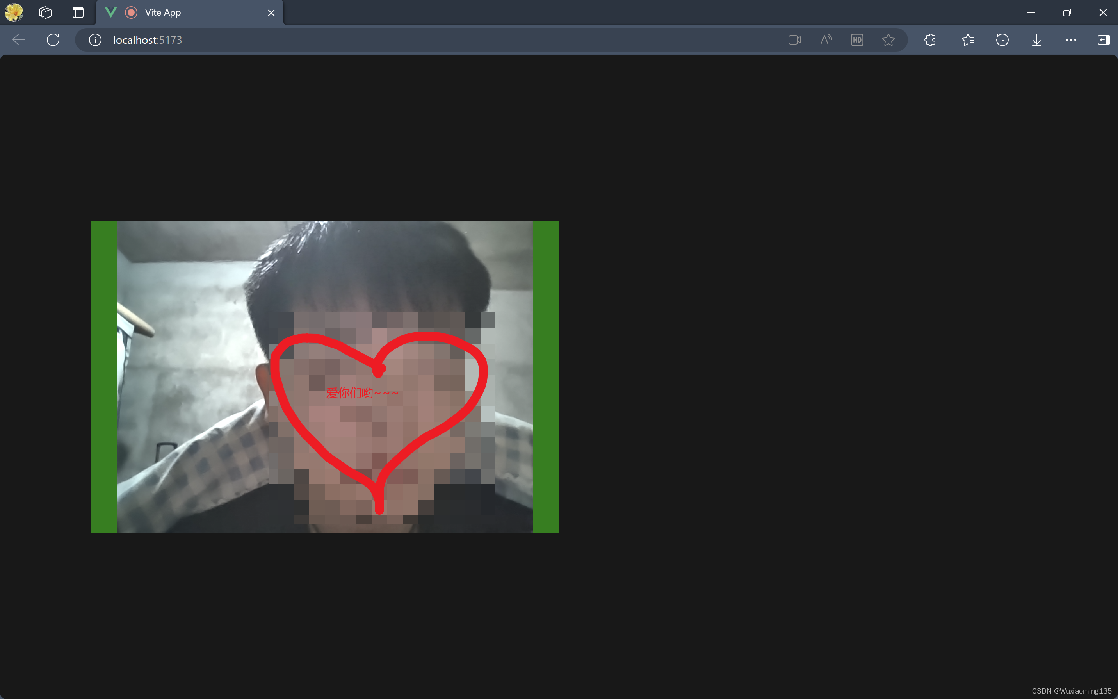Reload the localhost:5173 page
Viewport: 1118px width, 699px height.
[53, 40]
